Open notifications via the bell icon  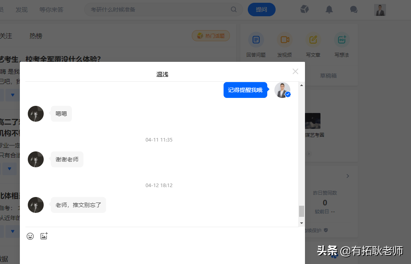(329, 9)
